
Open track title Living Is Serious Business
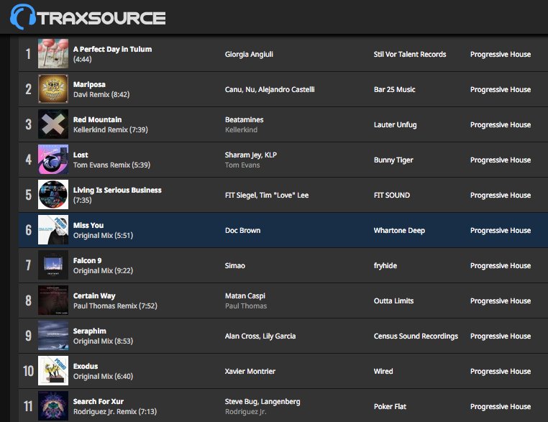pos(117,191)
